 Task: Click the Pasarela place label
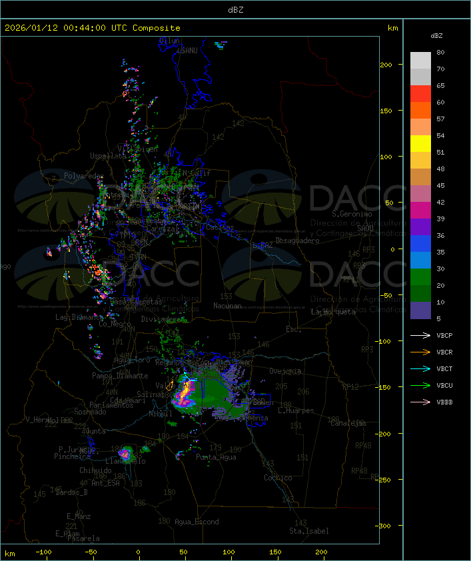click(x=83, y=538)
